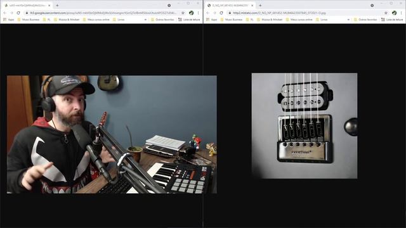Open the profile avatar in right window
406x228 pixels.
pyautogui.click(x=394, y=13)
